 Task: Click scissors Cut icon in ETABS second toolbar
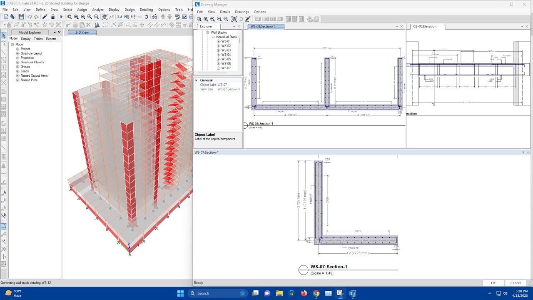68,25
